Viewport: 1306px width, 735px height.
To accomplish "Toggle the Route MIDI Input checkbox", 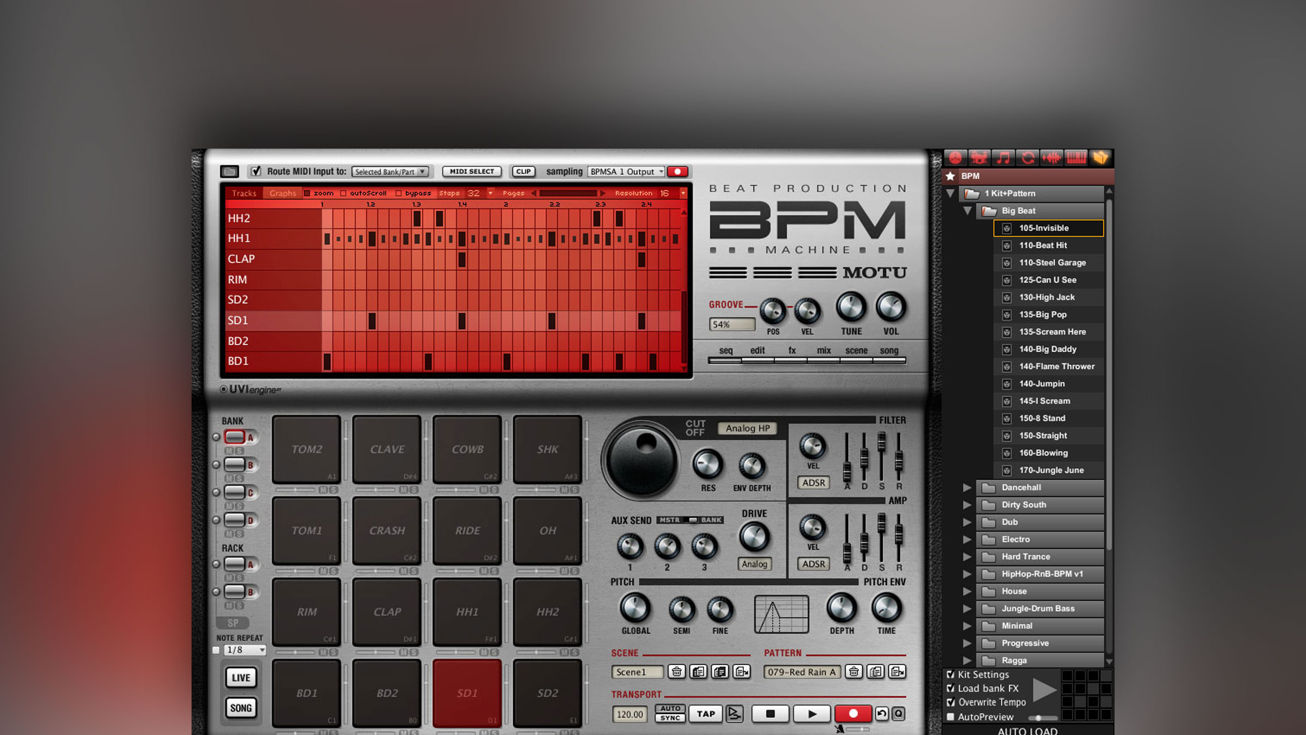I will 255,171.
